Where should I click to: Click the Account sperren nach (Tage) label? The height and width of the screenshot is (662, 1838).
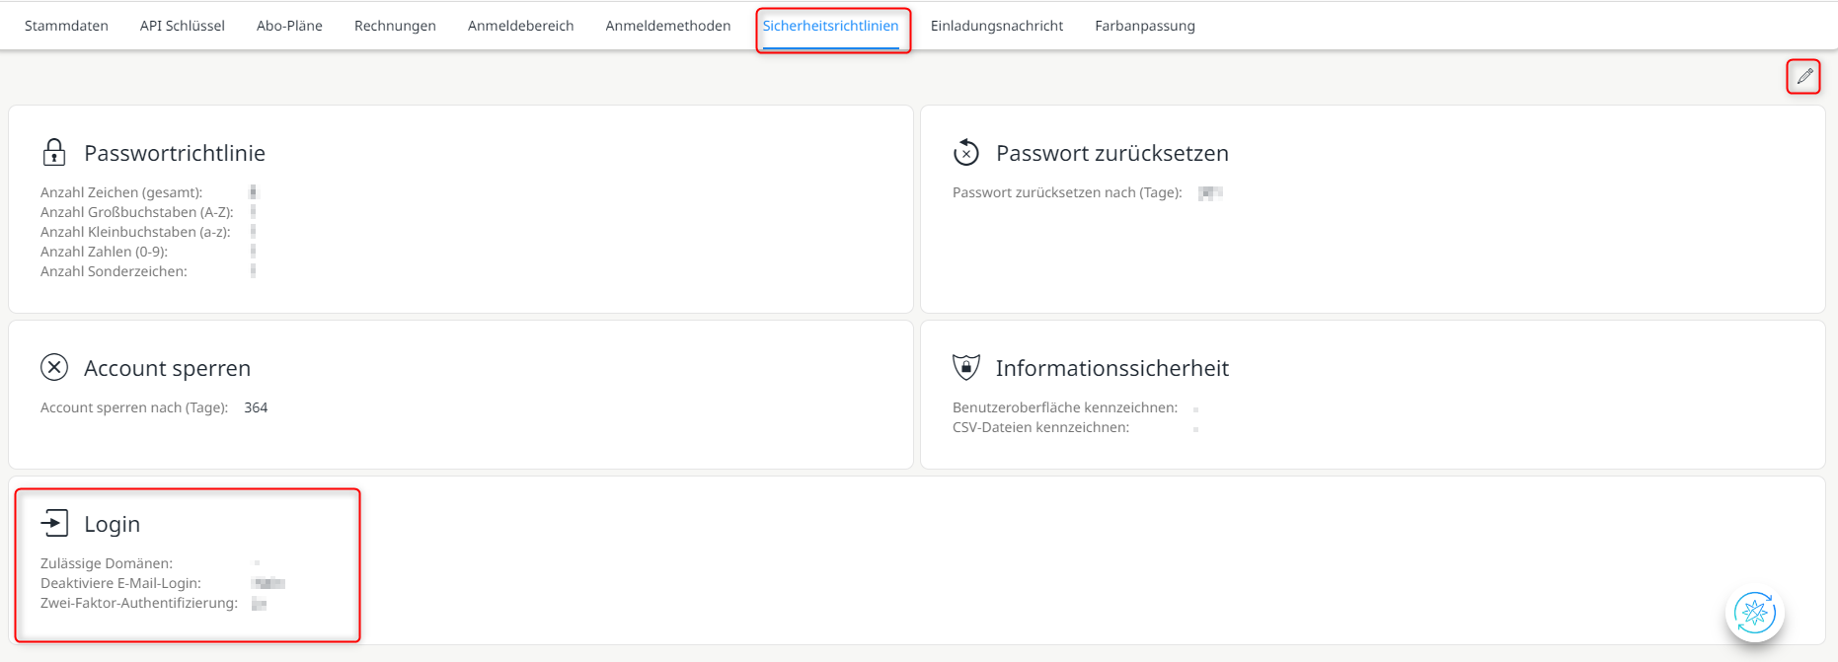[x=134, y=407]
